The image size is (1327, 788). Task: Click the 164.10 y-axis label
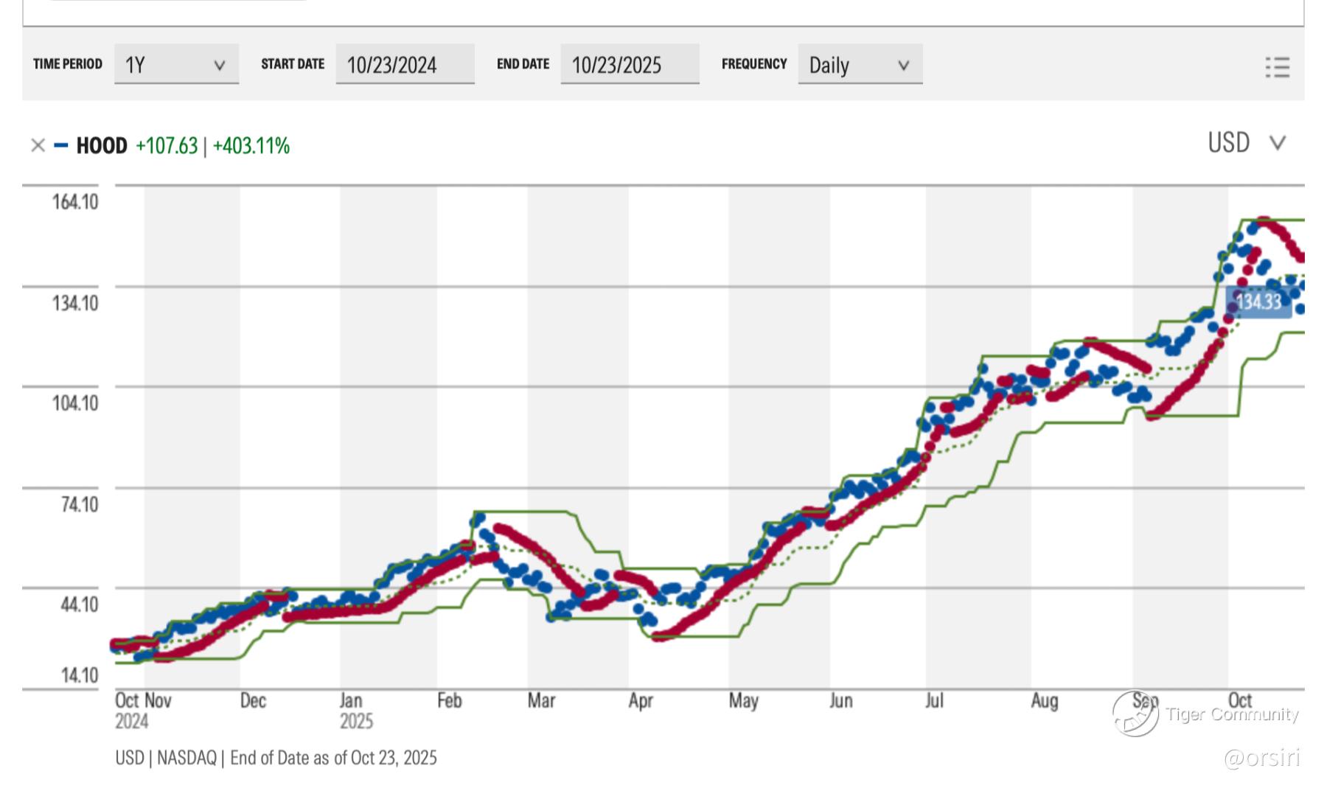(x=74, y=202)
